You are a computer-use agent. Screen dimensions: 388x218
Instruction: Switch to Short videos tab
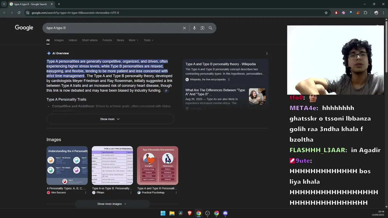pos(90,40)
